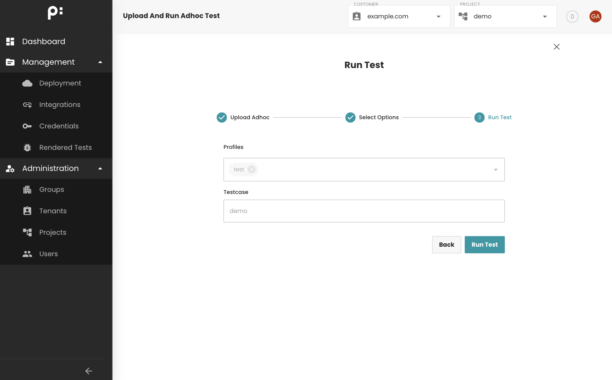Image resolution: width=612 pixels, height=380 pixels.
Task: Expand the Profiles selection dropdown
Action: (495, 169)
